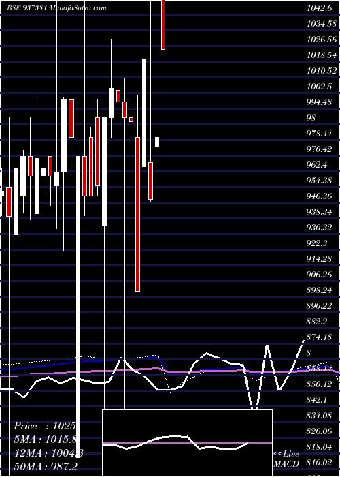
Task: Click the 842.1 price axis label
Action: [317, 399]
